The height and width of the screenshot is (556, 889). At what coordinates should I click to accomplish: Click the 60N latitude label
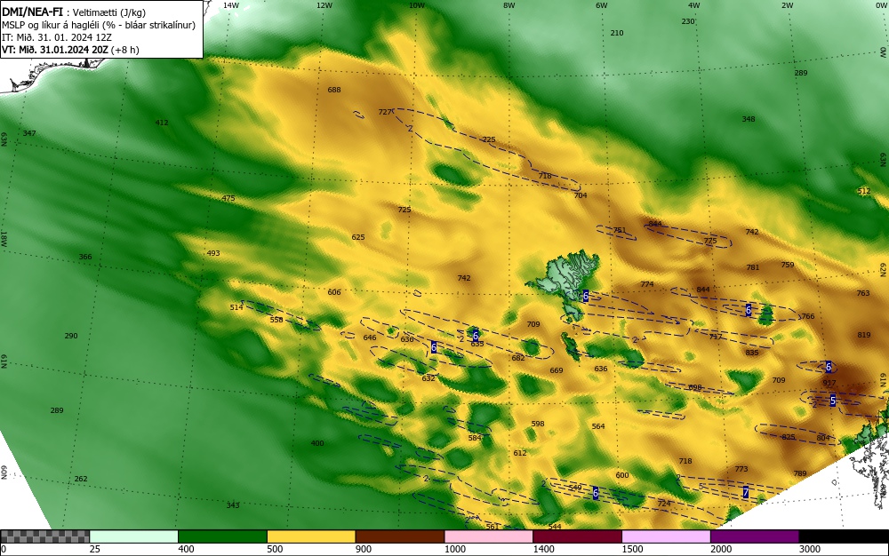point(4,473)
